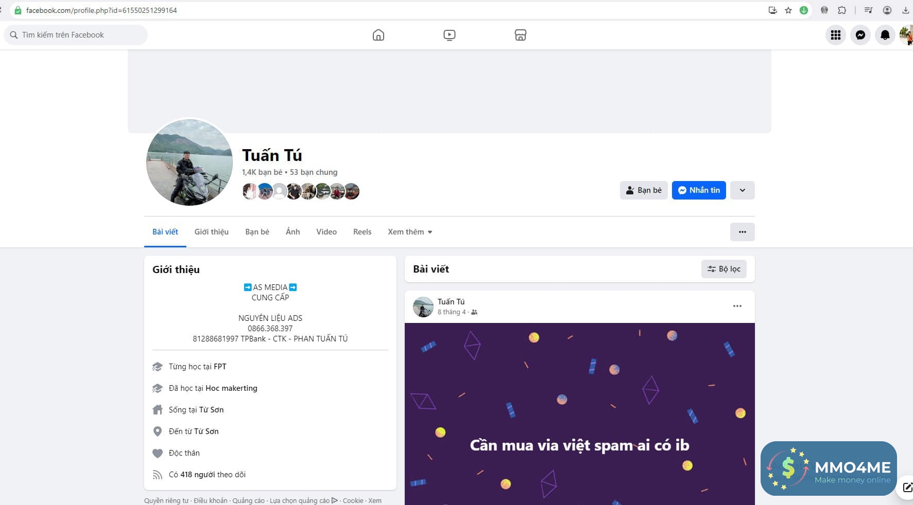
Task: Bookmark page with the star icon
Action: pyautogui.click(x=788, y=10)
